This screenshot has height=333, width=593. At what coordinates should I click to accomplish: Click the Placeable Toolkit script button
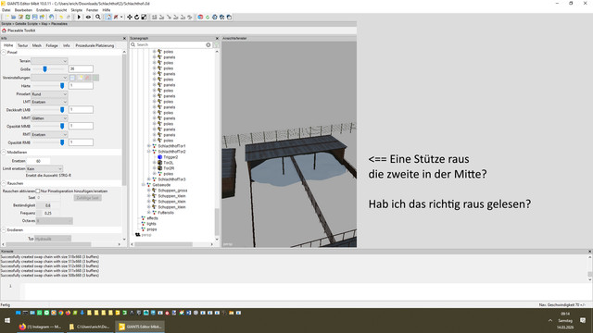point(19,31)
